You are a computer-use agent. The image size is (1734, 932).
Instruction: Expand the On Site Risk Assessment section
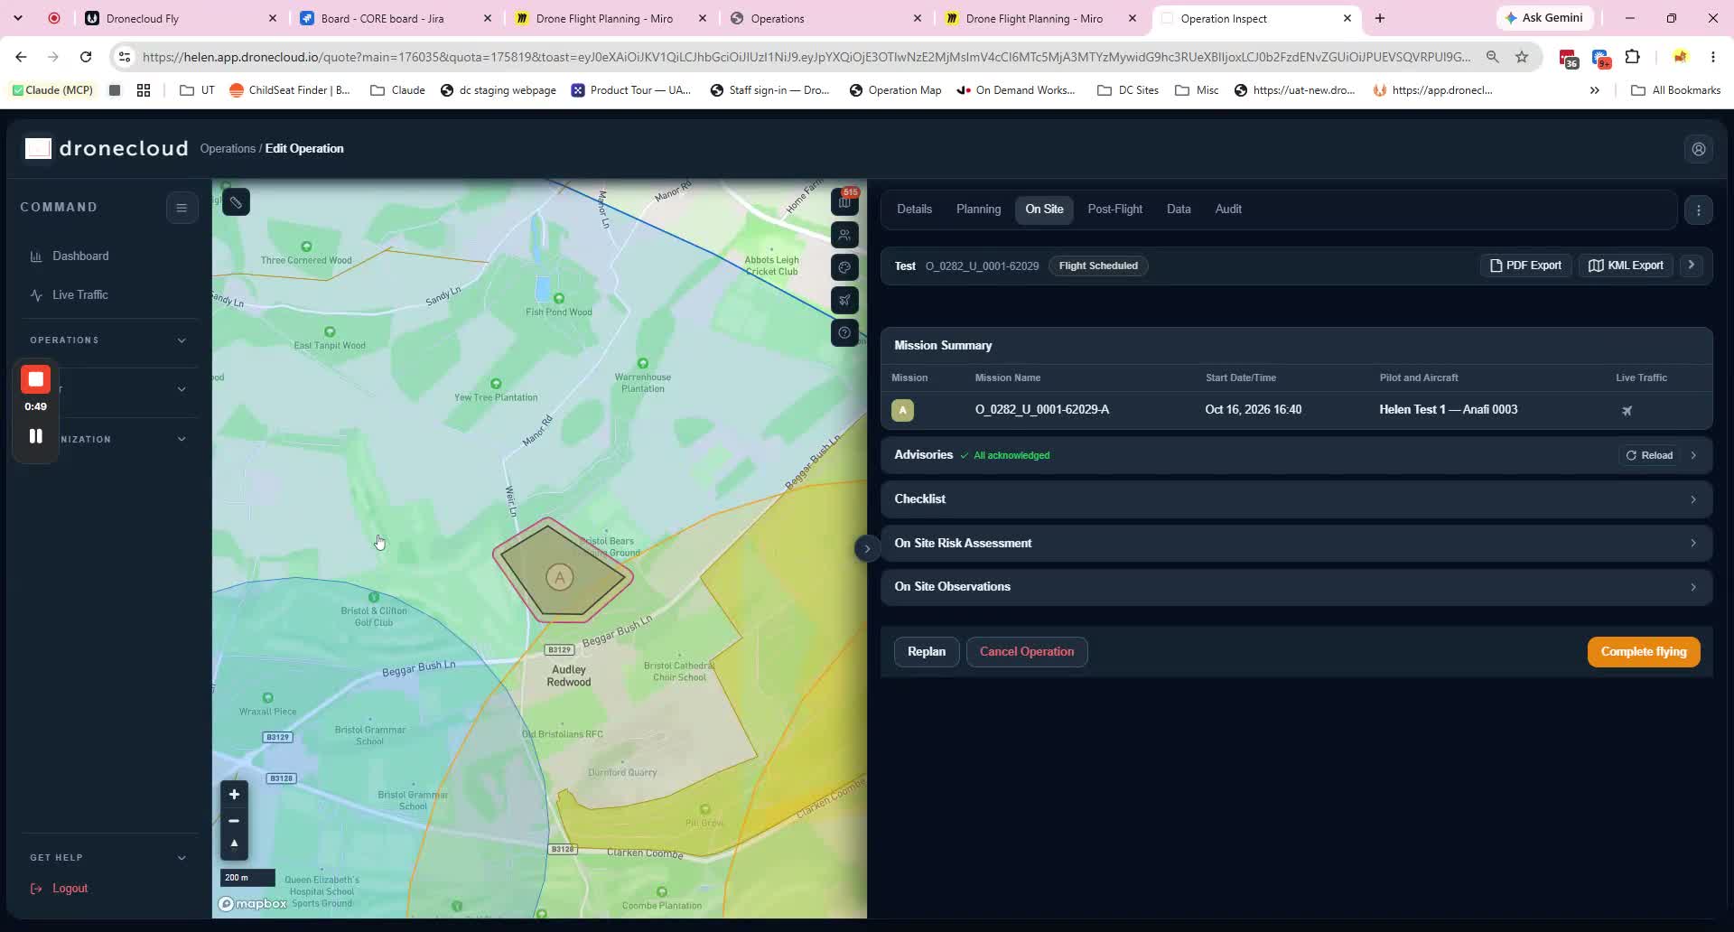1296,543
